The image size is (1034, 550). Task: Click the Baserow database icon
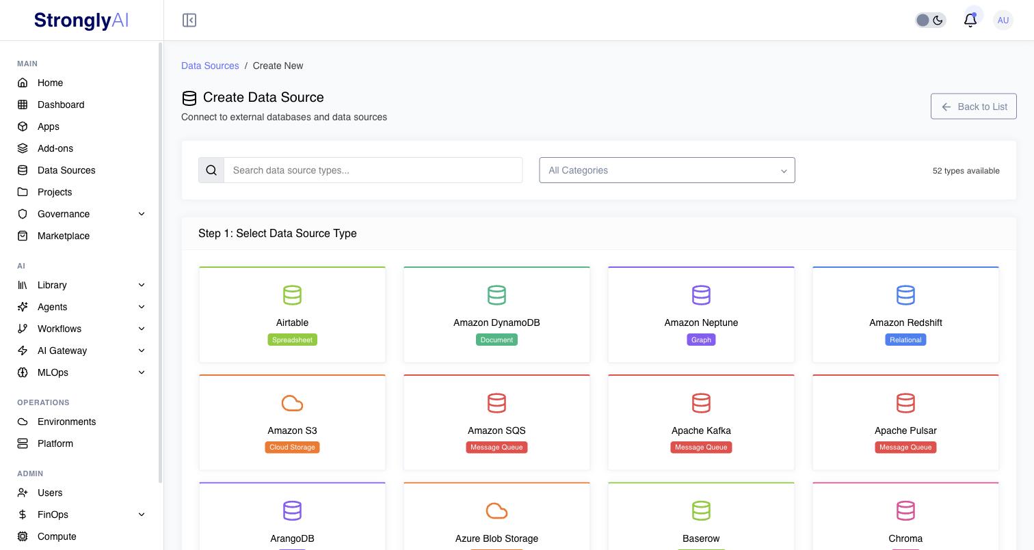click(701, 511)
